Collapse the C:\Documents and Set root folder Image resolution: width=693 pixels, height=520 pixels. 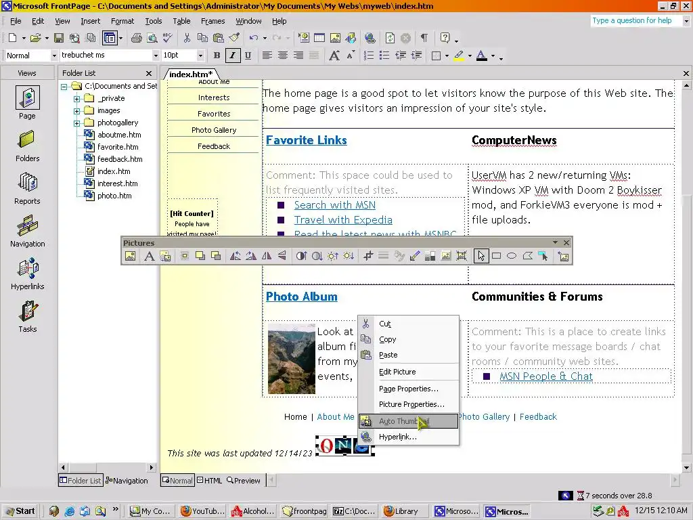(64, 87)
